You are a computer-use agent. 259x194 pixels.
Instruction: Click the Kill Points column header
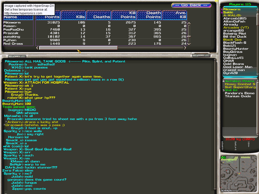click(x=124, y=15)
